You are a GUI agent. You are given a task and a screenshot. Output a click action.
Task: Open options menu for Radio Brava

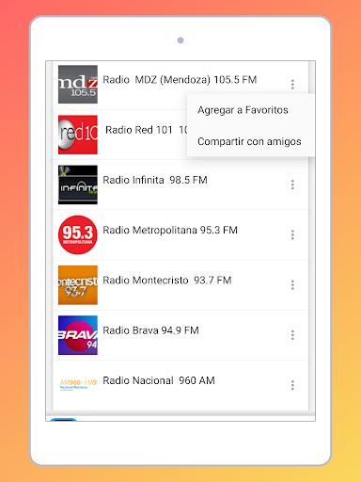pyautogui.click(x=292, y=335)
